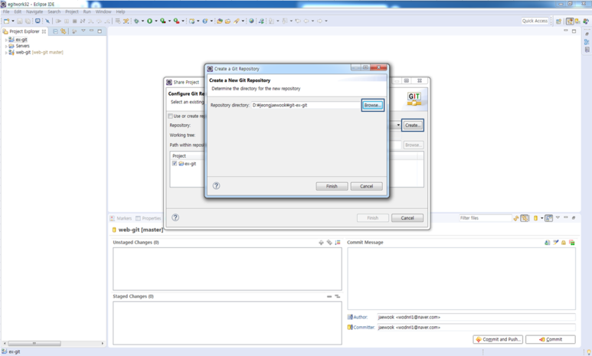Open the Project menu
Image resolution: width=592 pixels, height=356 pixels.
72,11
